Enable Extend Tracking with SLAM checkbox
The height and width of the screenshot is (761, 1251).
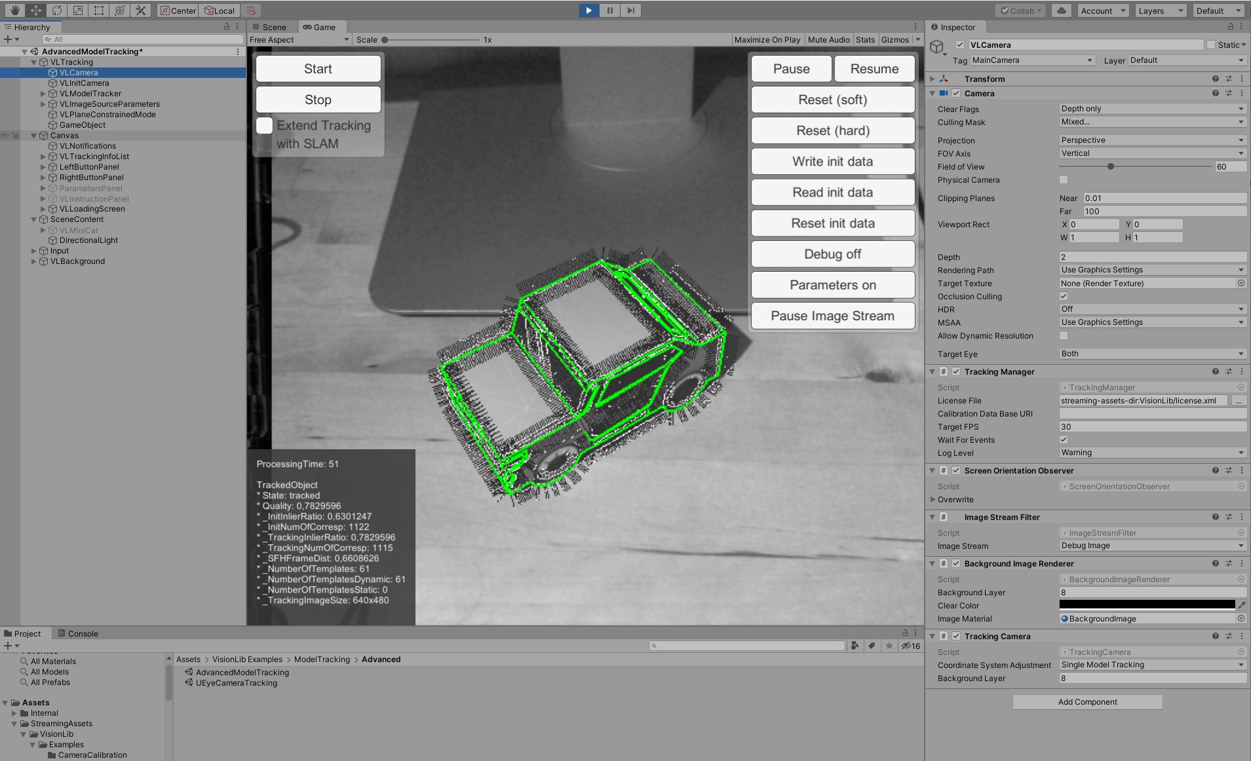[264, 126]
